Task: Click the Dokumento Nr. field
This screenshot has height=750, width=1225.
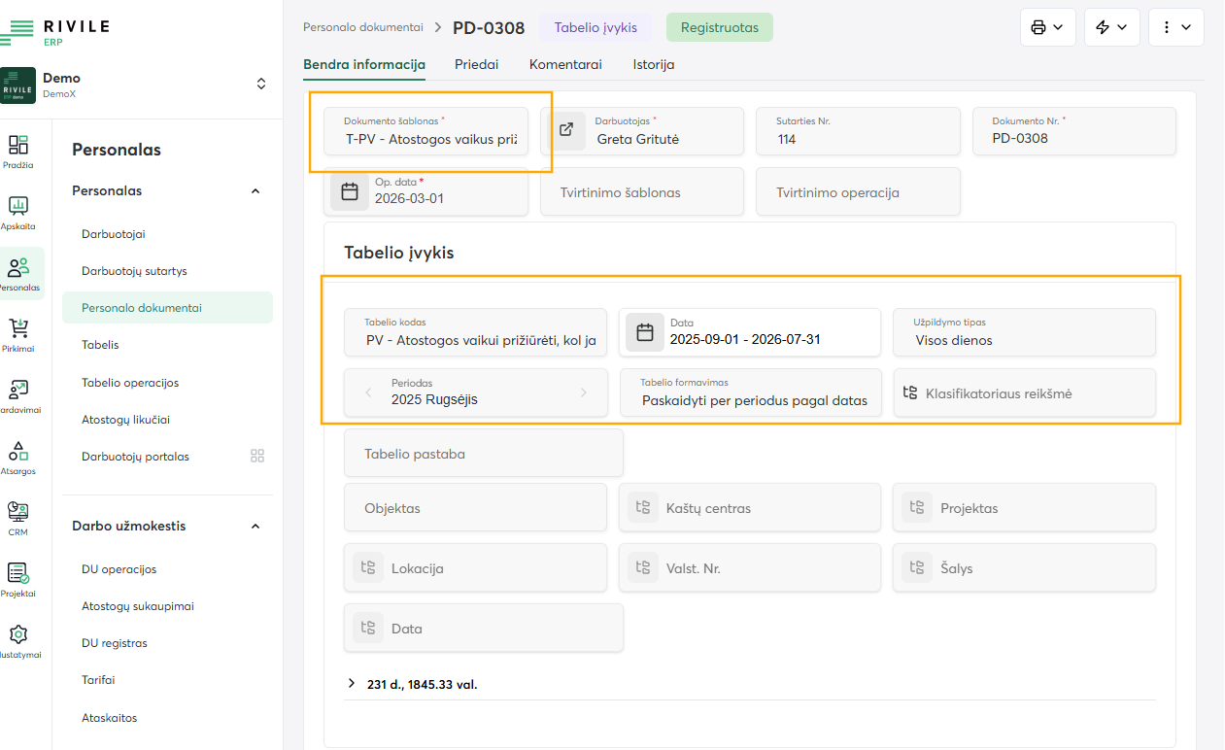Action: [1074, 131]
